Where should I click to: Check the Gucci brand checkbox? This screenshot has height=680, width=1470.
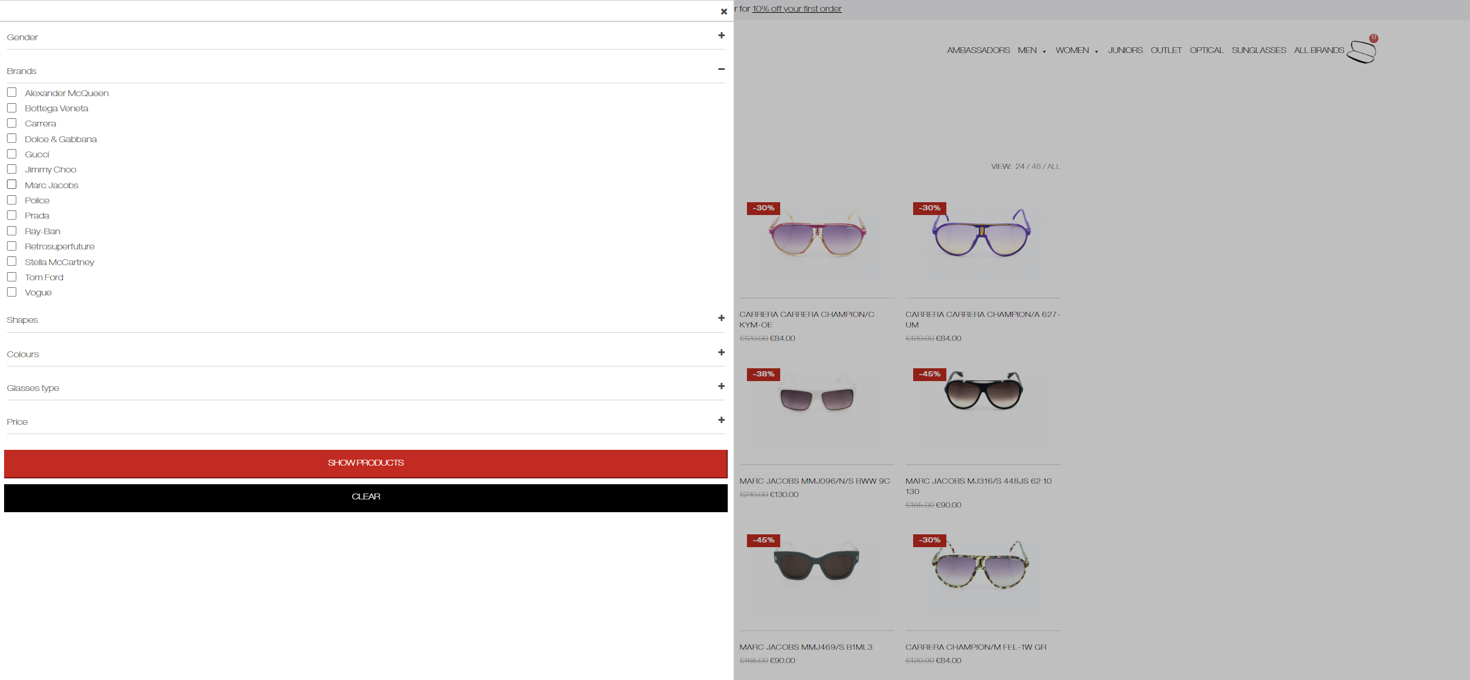(x=12, y=154)
